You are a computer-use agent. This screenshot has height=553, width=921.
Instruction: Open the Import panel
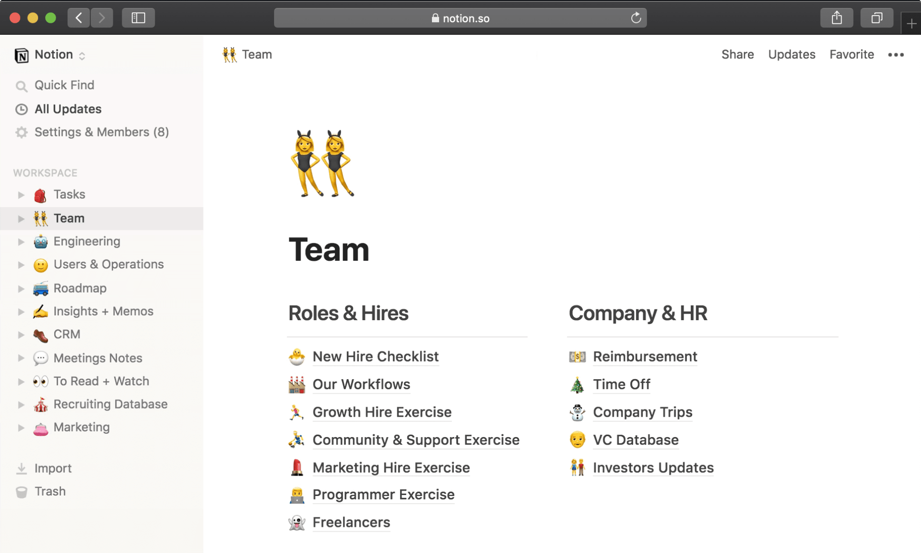pyautogui.click(x=53, y=468)
